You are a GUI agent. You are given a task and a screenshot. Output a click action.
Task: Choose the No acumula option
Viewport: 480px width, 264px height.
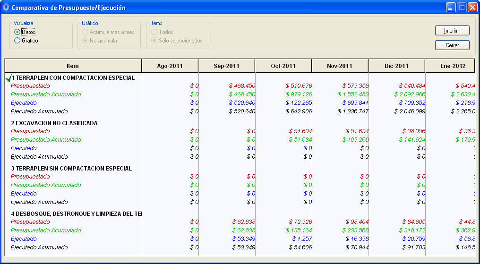(86, 41)
